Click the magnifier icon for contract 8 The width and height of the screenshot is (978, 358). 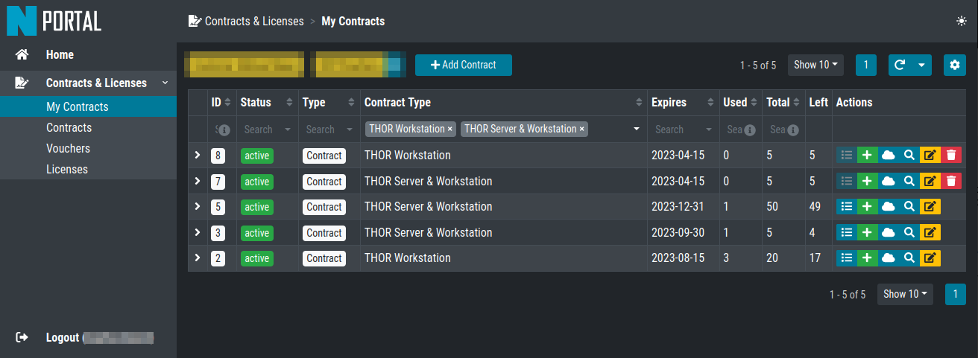[x=909, y=156]
